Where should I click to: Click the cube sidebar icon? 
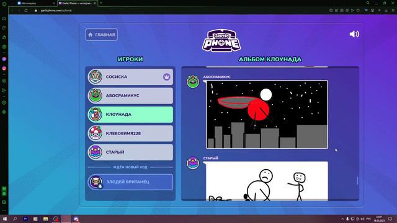[x=4, y=103]
